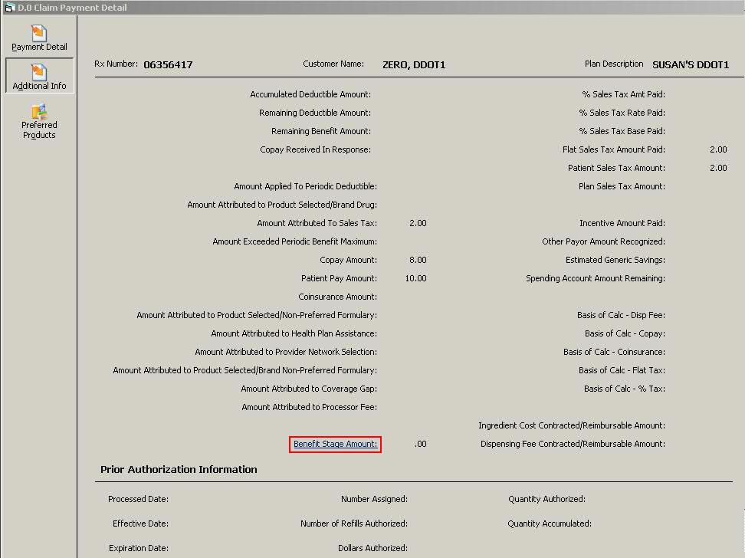Click the Number Assigned label
This screenshot has width=745, height=558.
coord(374,499)
